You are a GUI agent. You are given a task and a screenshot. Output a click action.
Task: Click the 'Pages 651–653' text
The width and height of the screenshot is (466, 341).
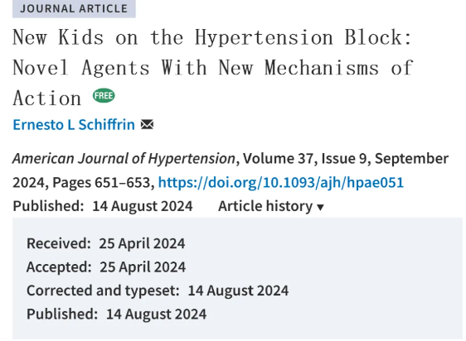tap(101, 182)
